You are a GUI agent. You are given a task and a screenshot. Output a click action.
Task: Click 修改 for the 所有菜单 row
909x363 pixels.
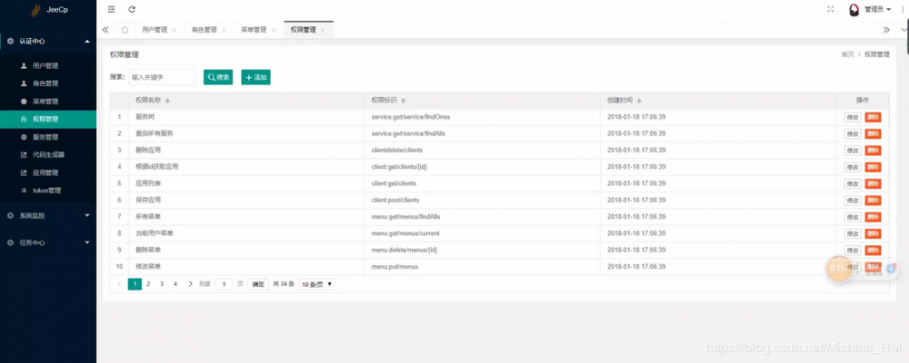tap(853, 217)
